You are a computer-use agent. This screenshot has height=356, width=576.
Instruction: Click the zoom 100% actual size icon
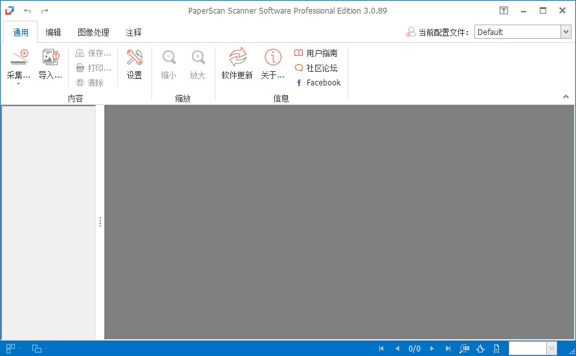(464, 348)
